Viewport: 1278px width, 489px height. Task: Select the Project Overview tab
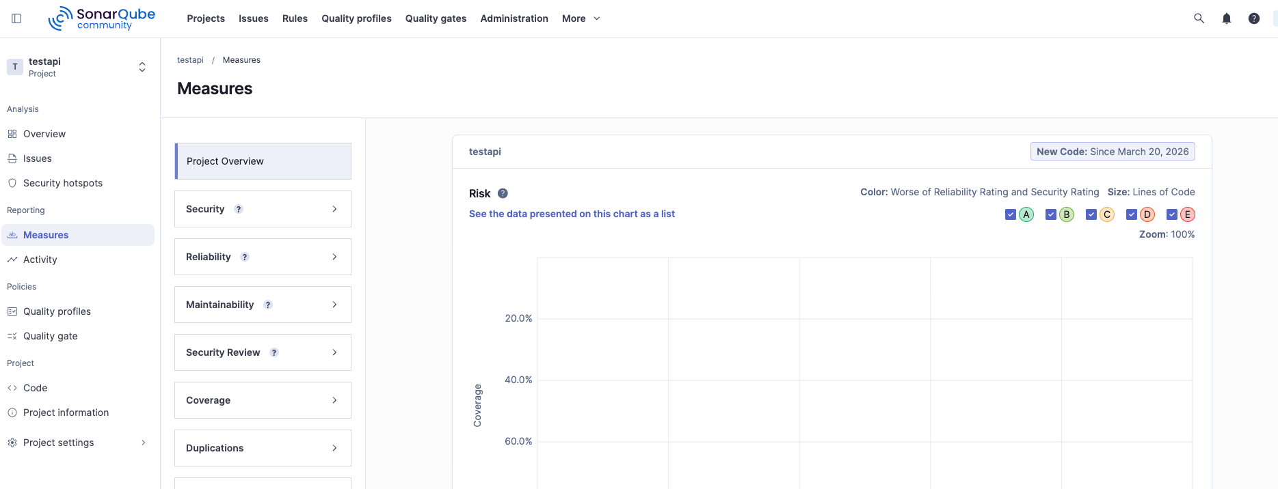tap(263, 161)
